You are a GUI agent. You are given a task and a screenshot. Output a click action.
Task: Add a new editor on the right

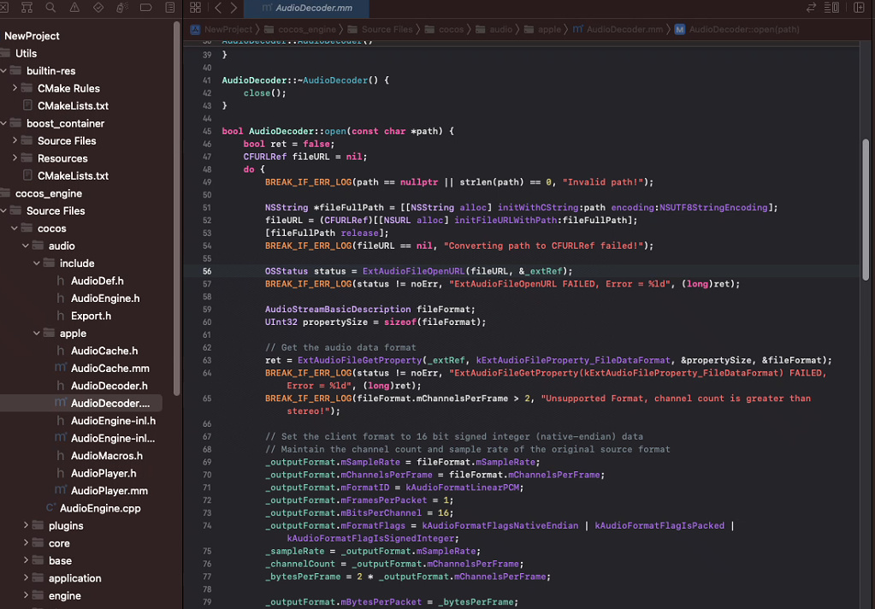(860, 8)
